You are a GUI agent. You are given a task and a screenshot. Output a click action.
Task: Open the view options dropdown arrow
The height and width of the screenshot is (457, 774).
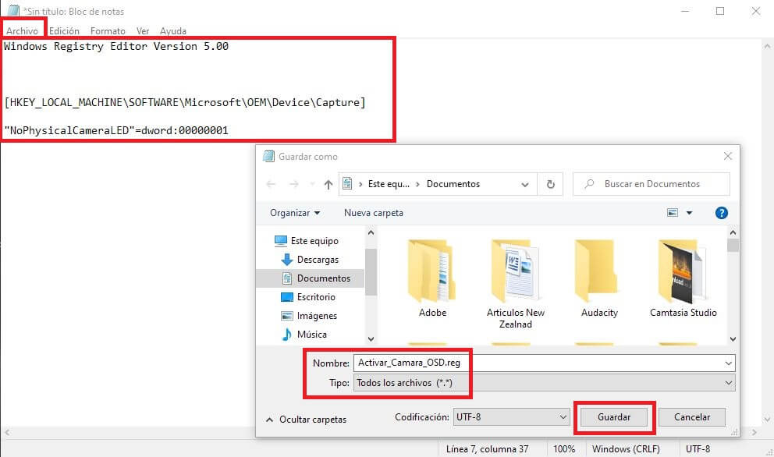[690, 213]
